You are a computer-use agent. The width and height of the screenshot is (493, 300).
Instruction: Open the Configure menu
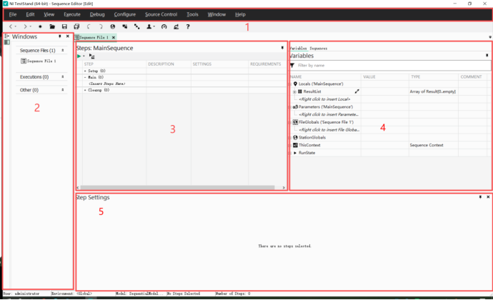(x=125, y=14)
